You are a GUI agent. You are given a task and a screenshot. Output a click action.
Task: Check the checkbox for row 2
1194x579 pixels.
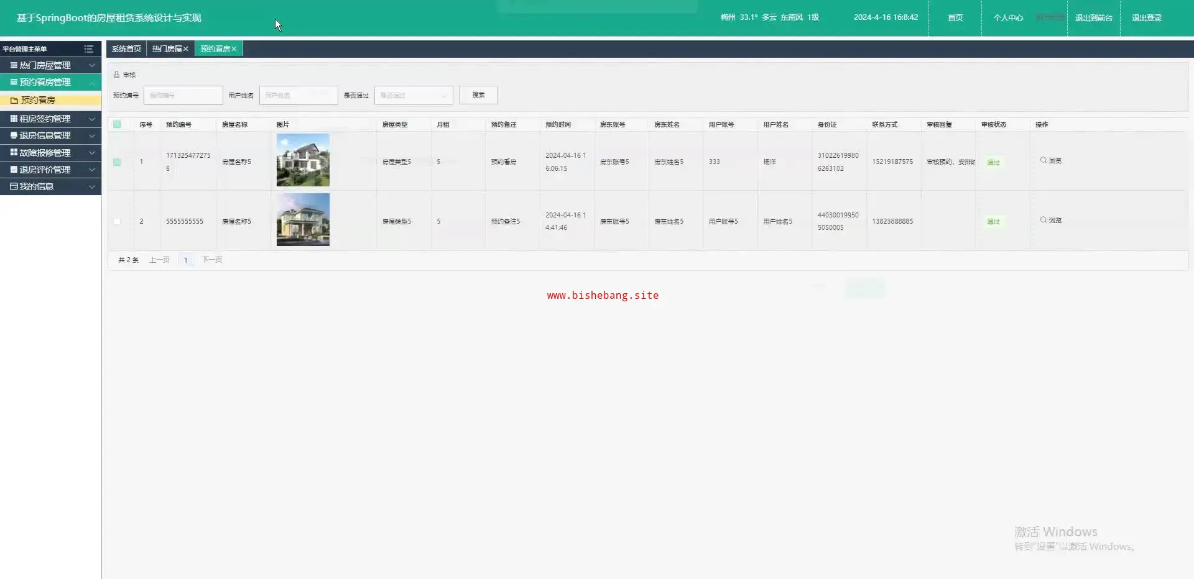(117, 221)
